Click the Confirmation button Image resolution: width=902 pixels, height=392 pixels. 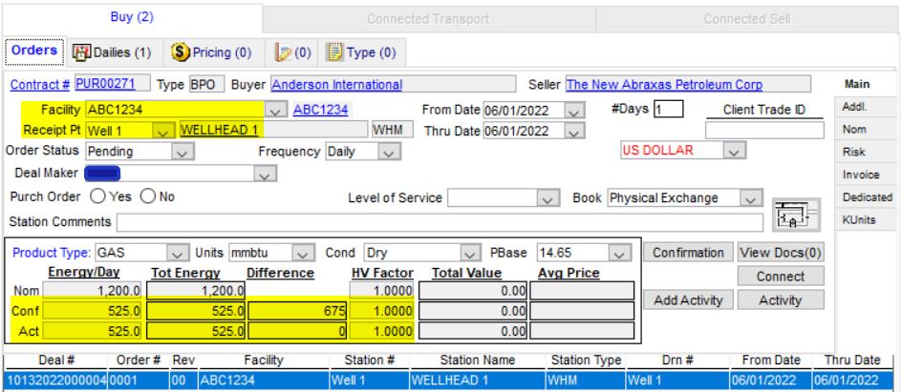(685, 253)
